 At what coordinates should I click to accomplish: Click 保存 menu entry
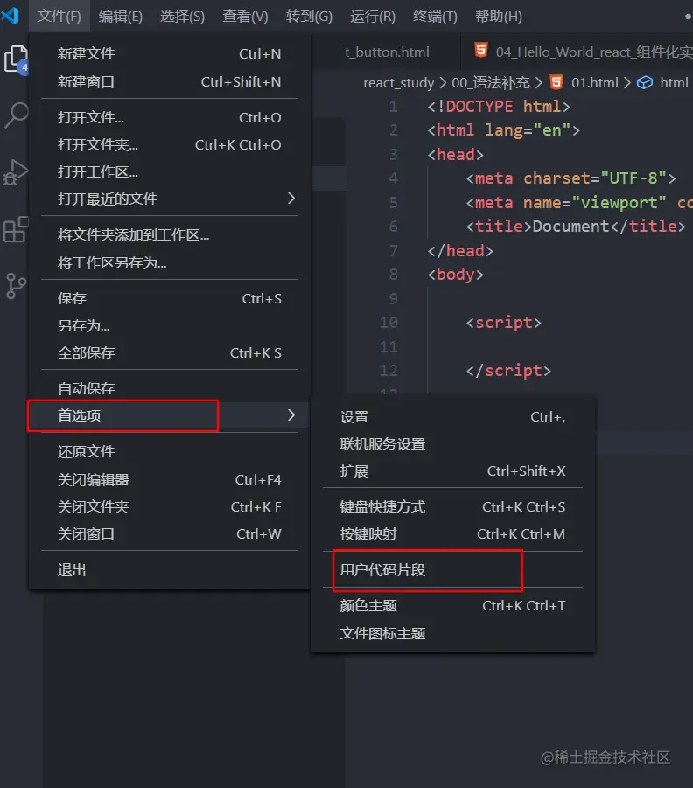point(170,298)
